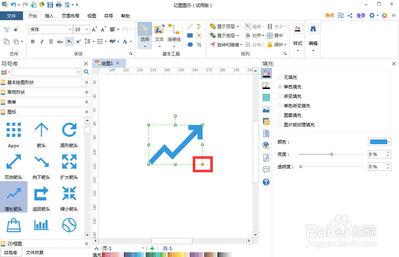Select the 绘图1 document tab
Screen dimensions: 399x257
coord(106,63)
